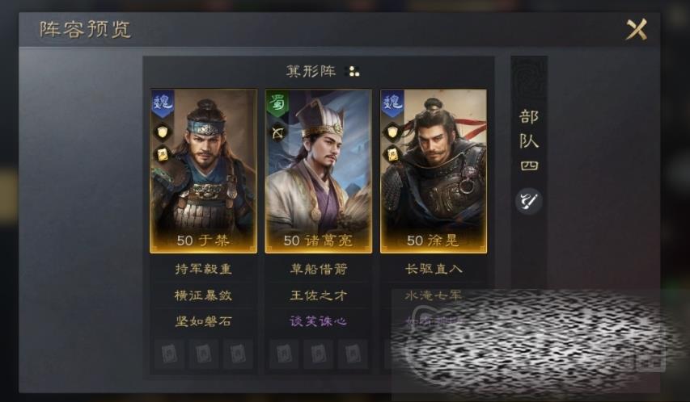
Task: Select the bow troop icon on 诸葛亮
Action: (x=277, y=132)
